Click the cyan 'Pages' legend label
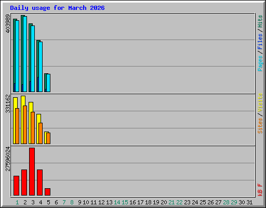The width and height of the screenshot is (266, 208). coord(260,63)
